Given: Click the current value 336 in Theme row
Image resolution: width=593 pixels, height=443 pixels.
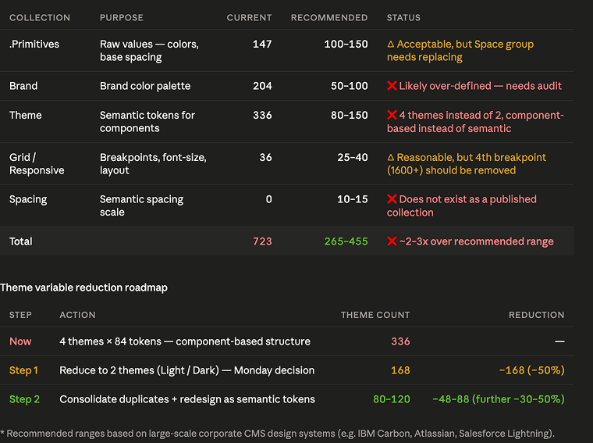Looking at the screenshot, I should click(262, 115).
